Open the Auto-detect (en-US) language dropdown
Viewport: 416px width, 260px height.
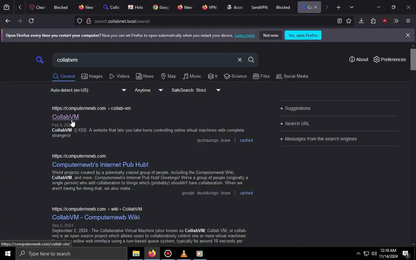pyautogui.click(x=88, y=90)
